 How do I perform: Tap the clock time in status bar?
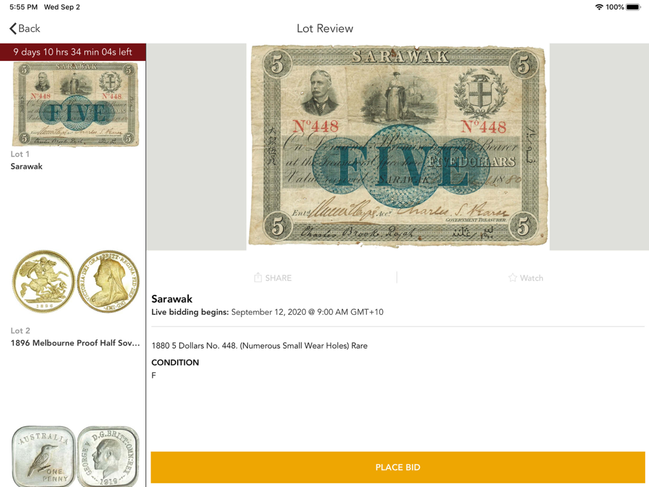(x=23, y=7)
